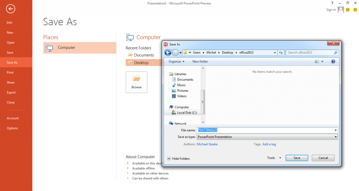Open the Save as type combo box

[267, 137]
